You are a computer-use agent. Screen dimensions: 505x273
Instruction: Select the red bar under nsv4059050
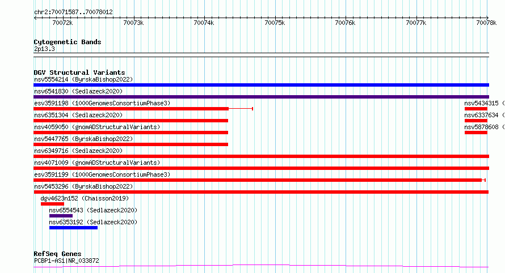[131, 133]
